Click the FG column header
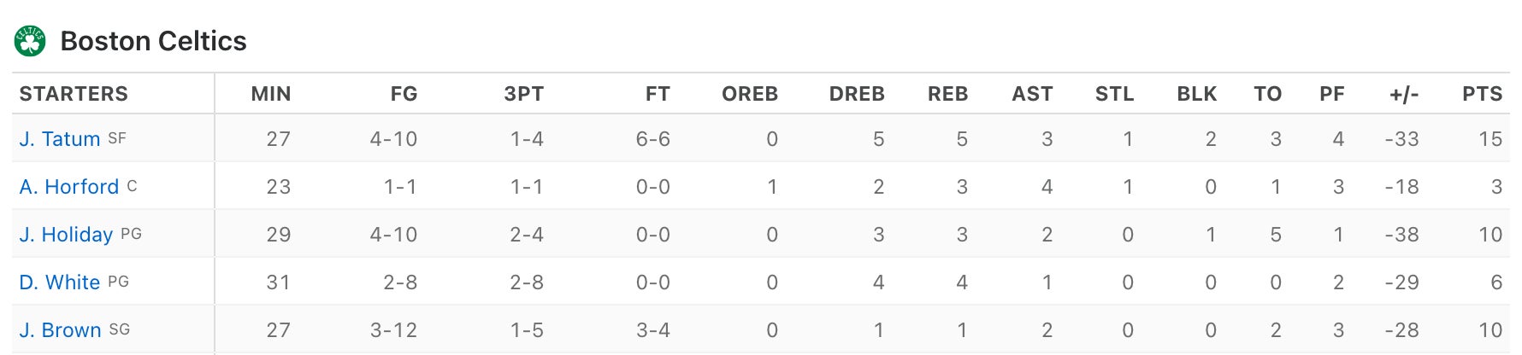Viewport: 1522px width, 355px height. point(404,94)
